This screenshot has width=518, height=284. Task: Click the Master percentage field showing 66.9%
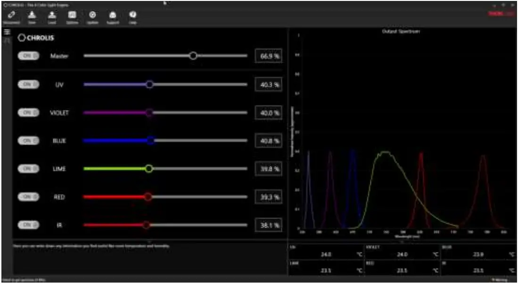coord(270,56)
